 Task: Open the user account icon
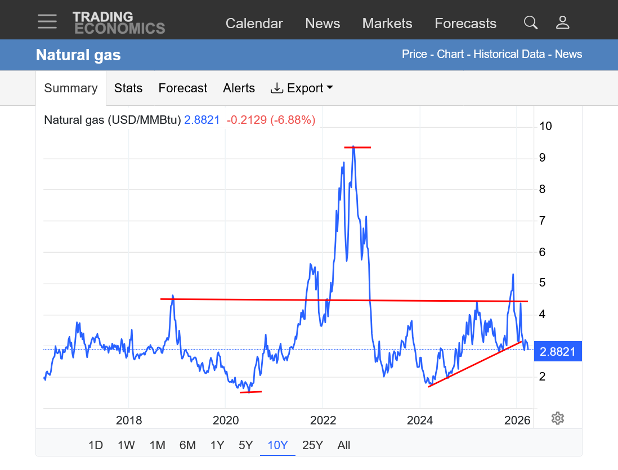click(x=562, y=23)
